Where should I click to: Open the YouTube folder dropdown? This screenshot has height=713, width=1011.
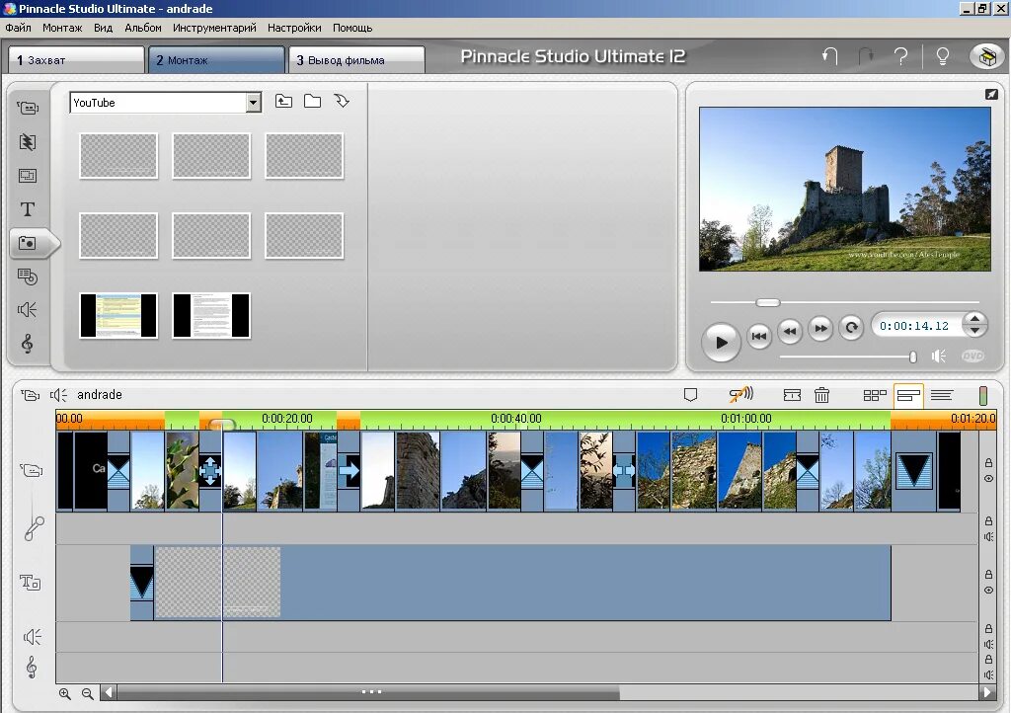tap(254, 103)
